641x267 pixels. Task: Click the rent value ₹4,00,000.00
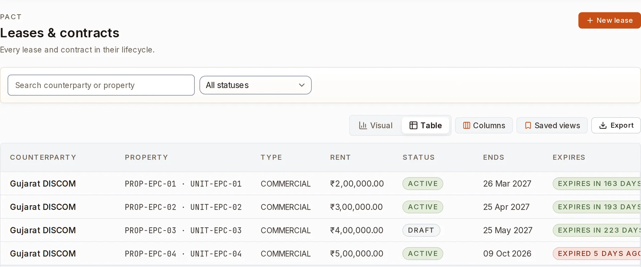click(x=357, y=230)
